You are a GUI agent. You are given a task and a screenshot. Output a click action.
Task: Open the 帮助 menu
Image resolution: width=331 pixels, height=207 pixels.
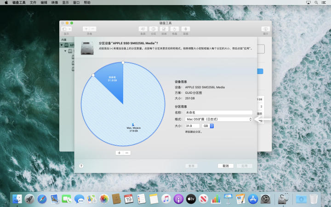(x=87, y=3)
